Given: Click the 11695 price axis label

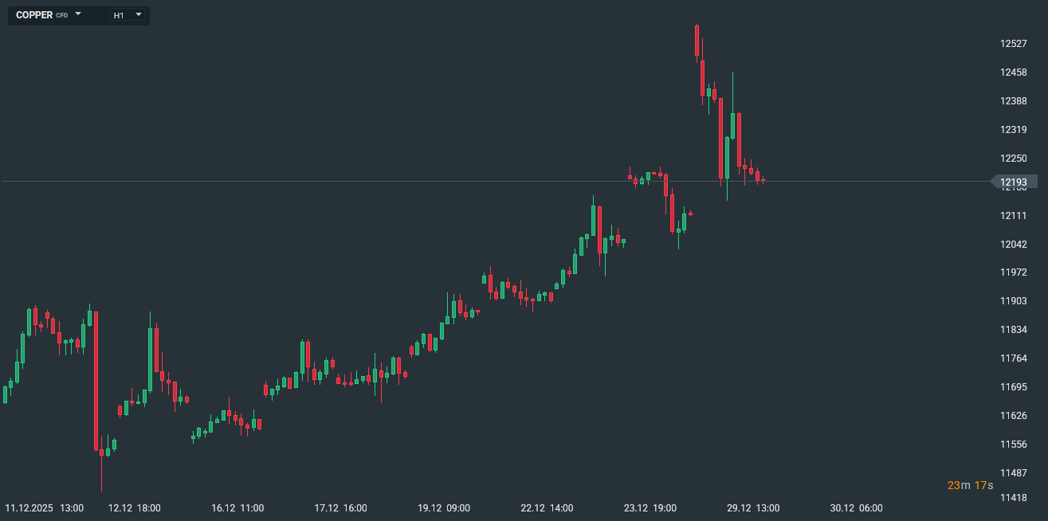Looking at the screenshot, I should [x=1014, y=387].
